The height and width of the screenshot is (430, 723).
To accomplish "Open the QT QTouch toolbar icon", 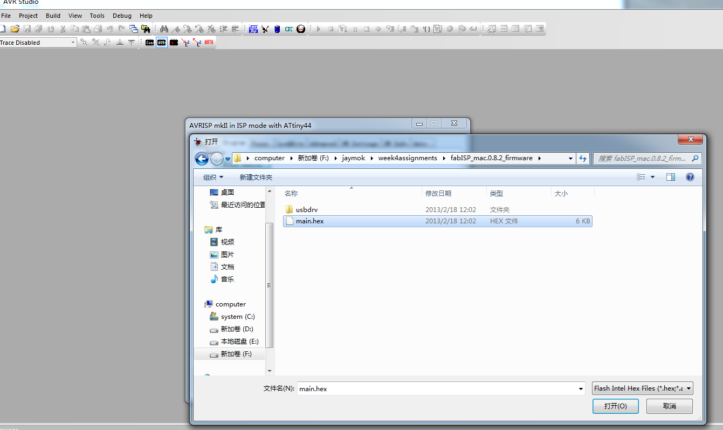I will pos(288,29).
